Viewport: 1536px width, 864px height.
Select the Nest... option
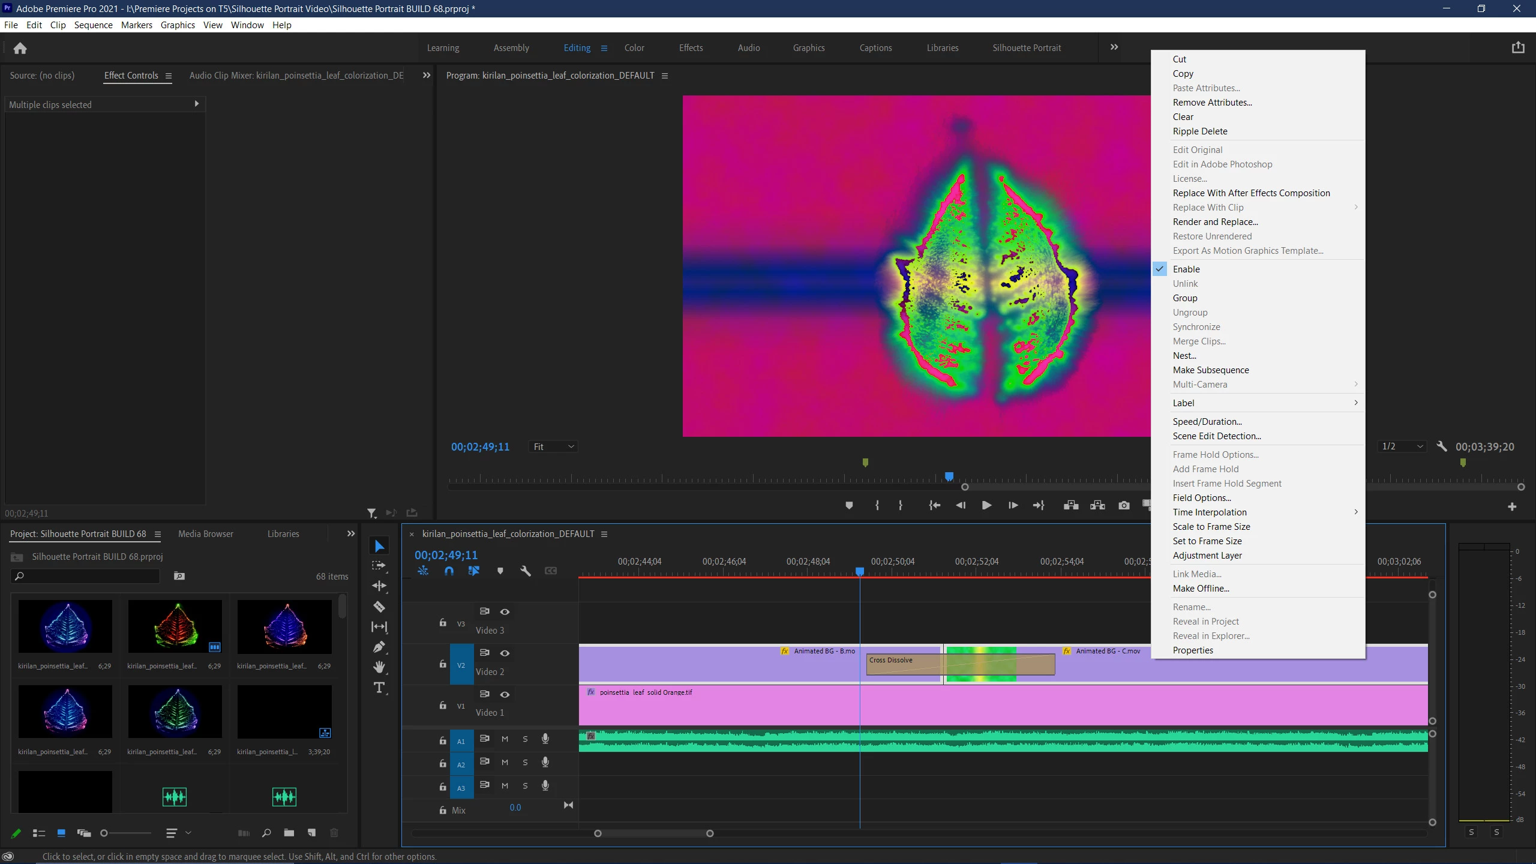click(1184, 356)
